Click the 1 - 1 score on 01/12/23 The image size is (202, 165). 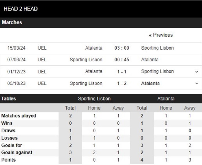121,72
